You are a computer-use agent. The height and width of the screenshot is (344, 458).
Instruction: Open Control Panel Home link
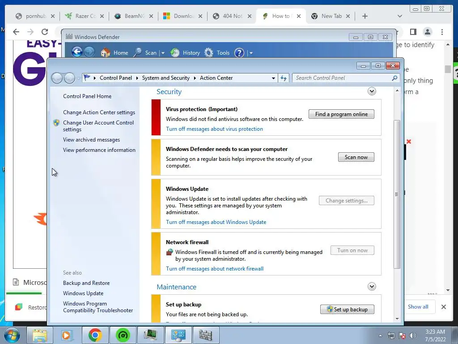(x=87, y=96)
